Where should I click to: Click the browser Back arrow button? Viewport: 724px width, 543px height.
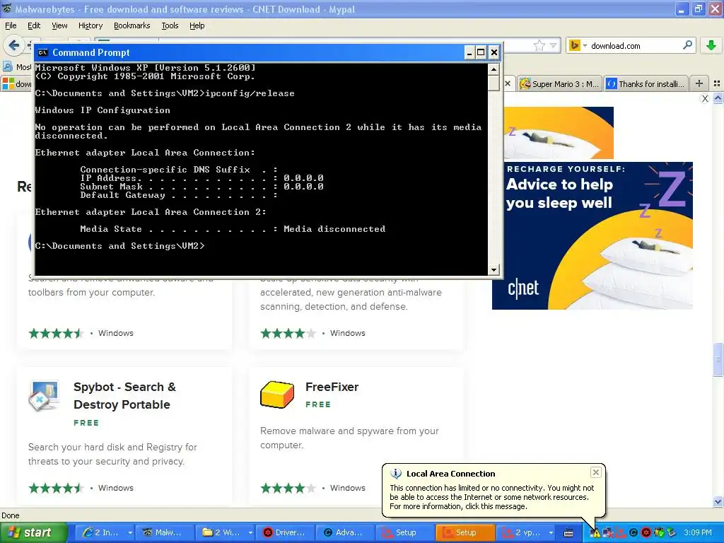point(14,45)
